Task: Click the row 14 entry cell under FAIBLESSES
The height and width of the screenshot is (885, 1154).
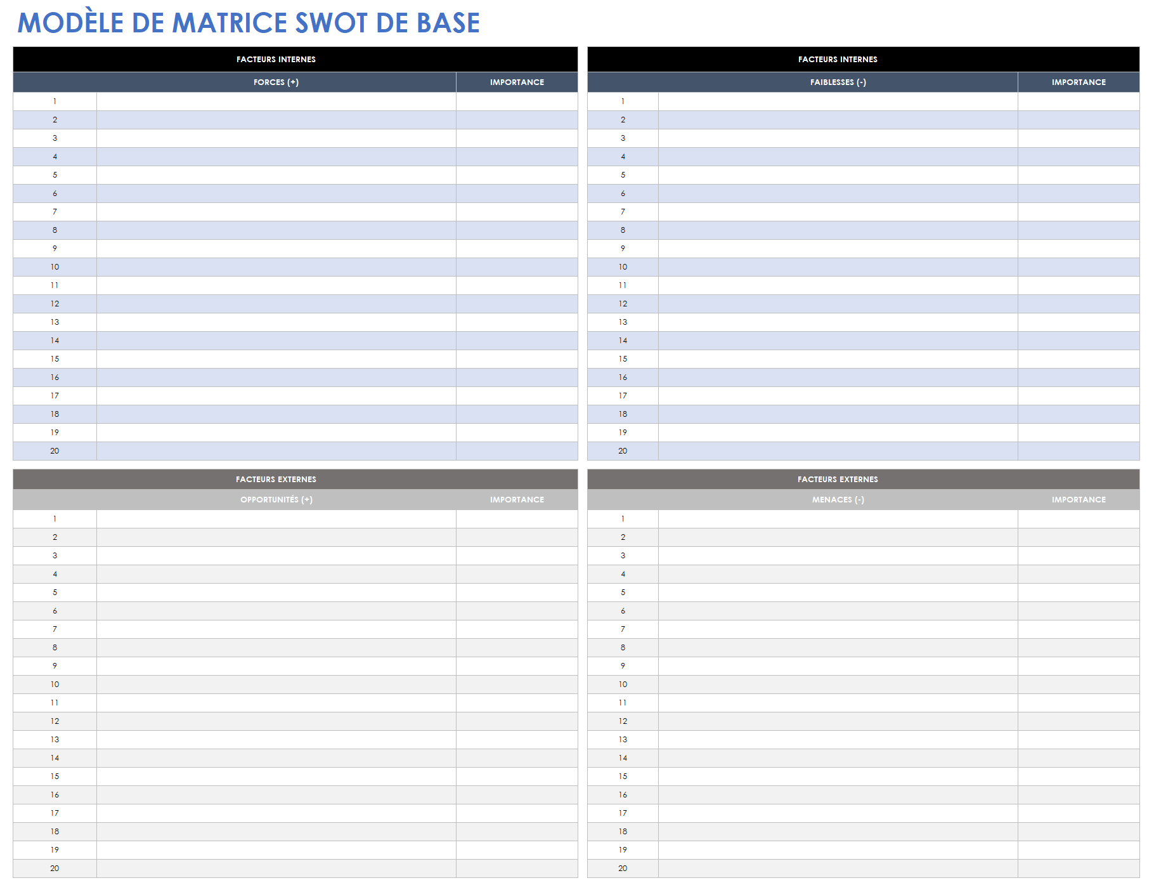Action: [x=838, y=341]
